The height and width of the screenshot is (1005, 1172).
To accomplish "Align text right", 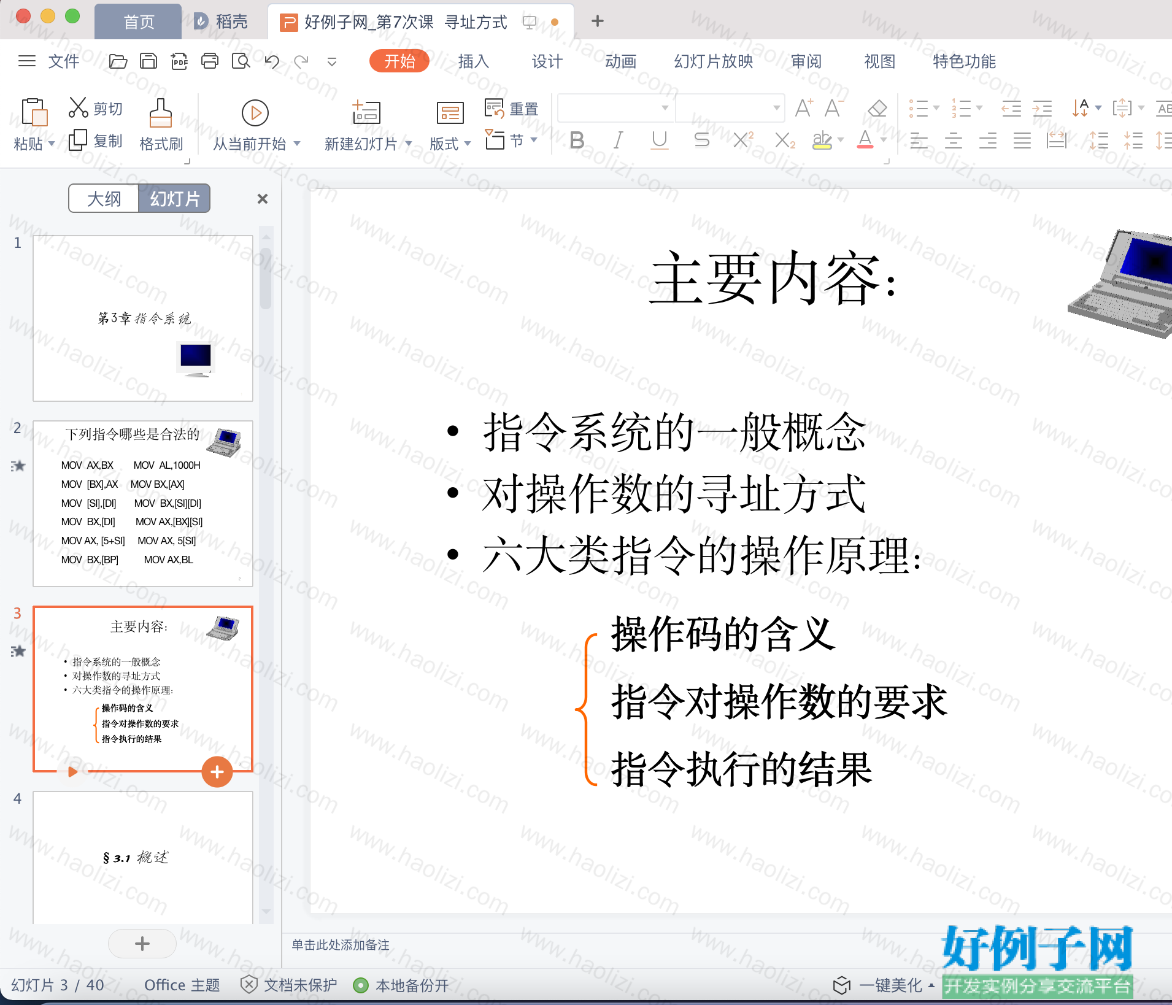I will click(x=988, y=141).
